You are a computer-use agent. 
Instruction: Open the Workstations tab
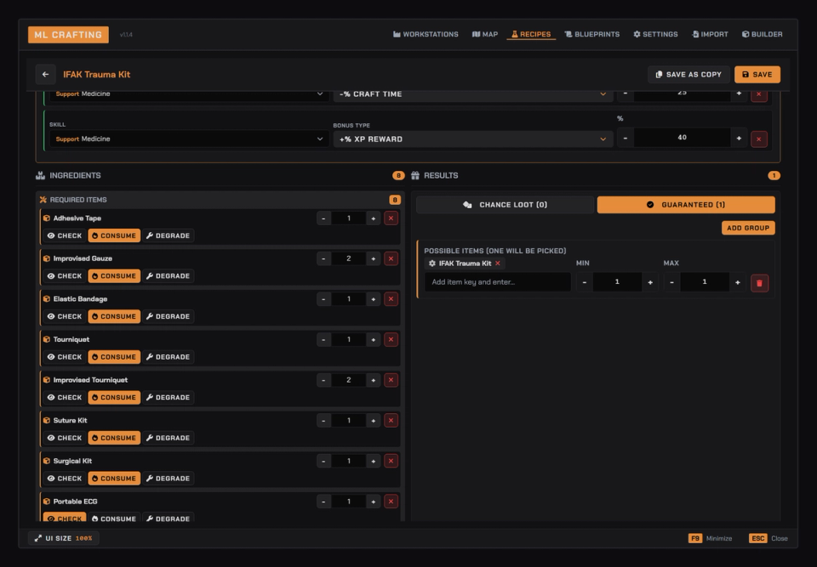pos(426,34)
